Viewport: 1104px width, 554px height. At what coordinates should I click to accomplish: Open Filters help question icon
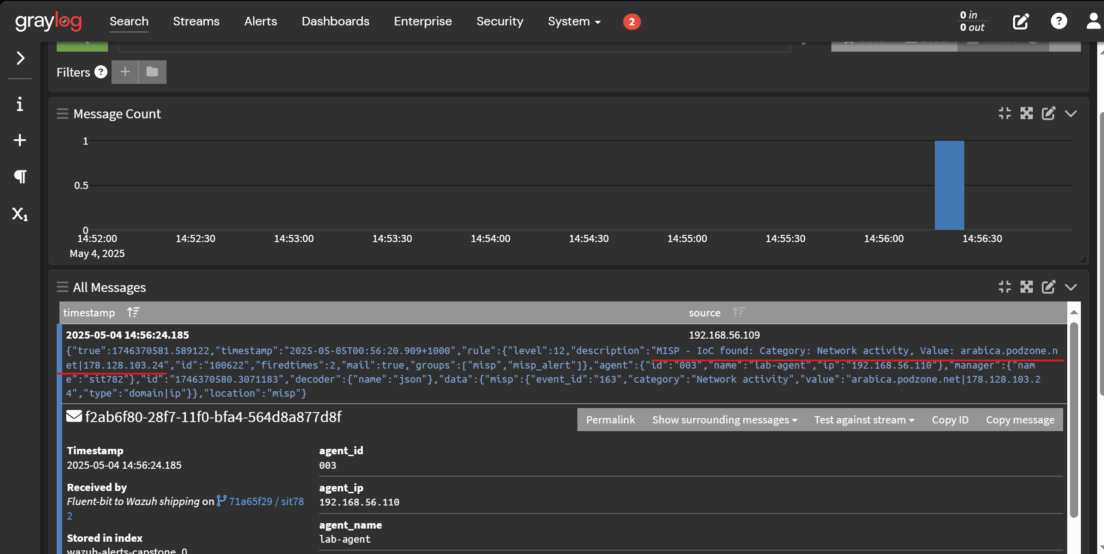click(x=101, y=72)
